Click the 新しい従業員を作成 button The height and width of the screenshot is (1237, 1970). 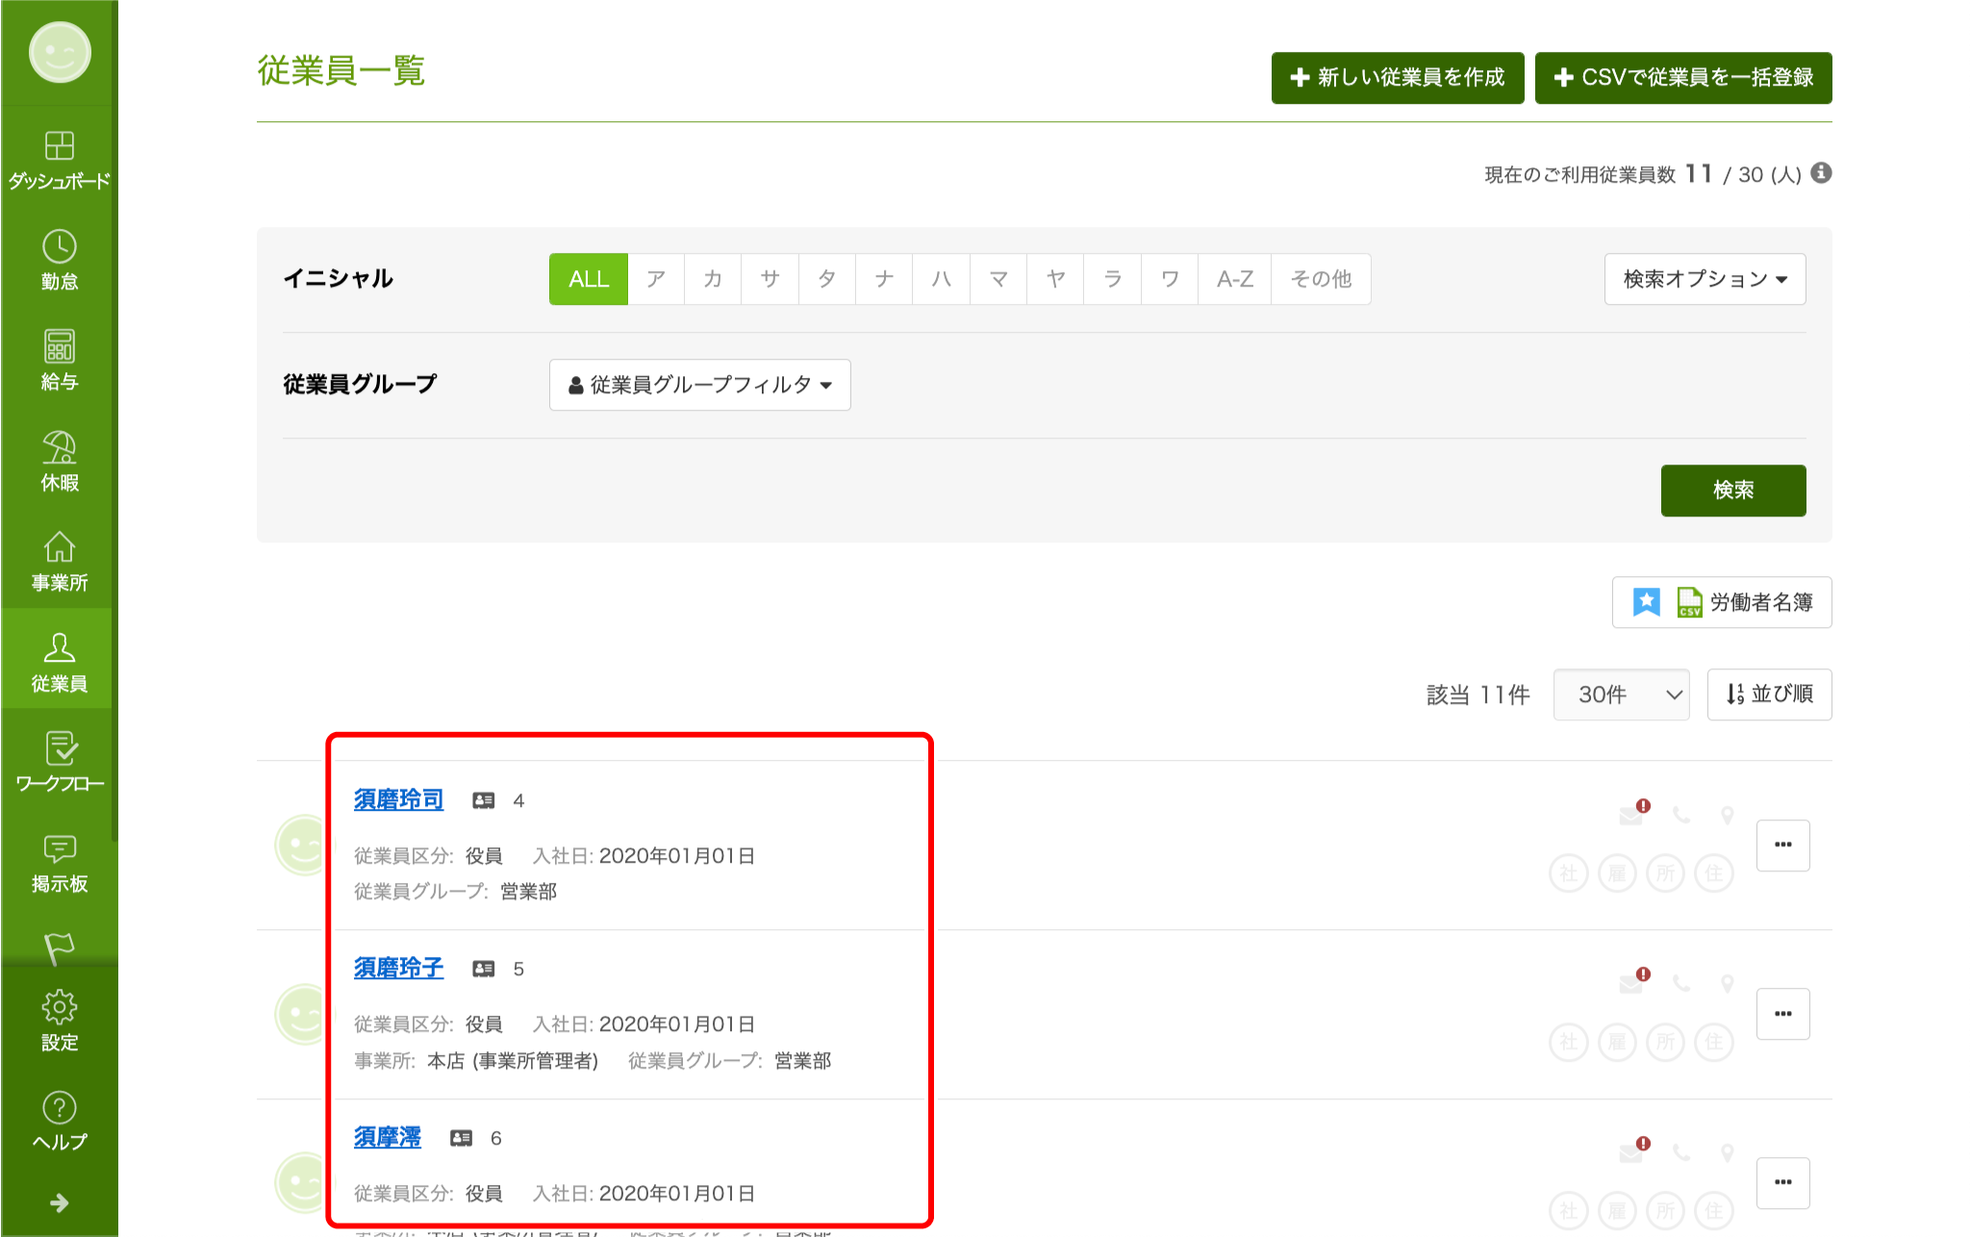coord(1397,77)
